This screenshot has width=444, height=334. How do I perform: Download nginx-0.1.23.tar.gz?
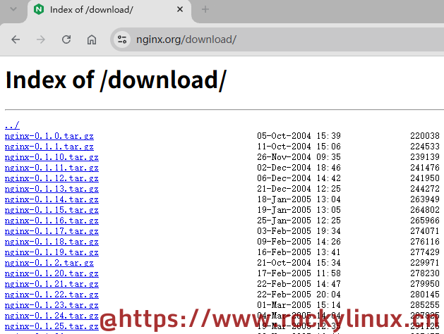[52, 305]
